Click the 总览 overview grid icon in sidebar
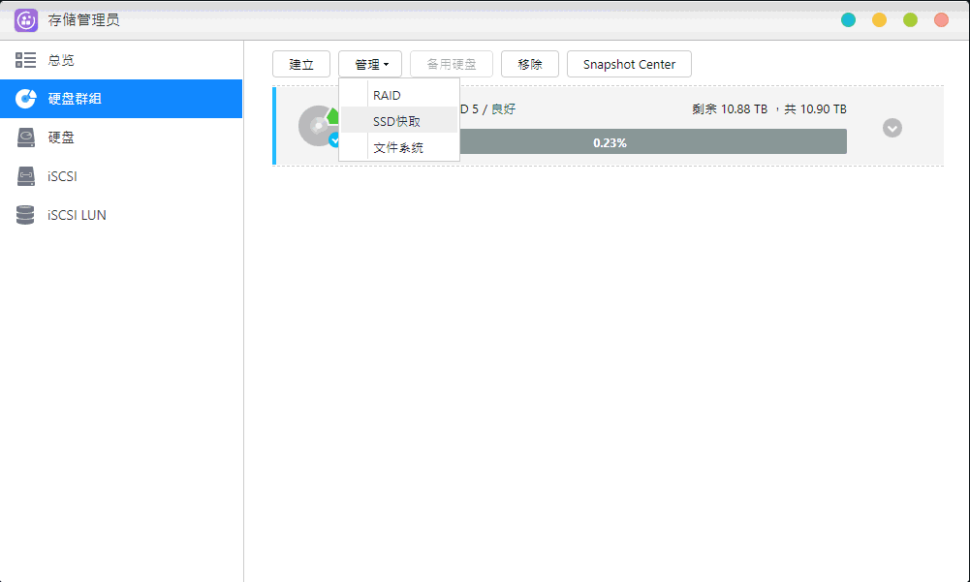This screenshot has height=582, width=970. [25, 59]
